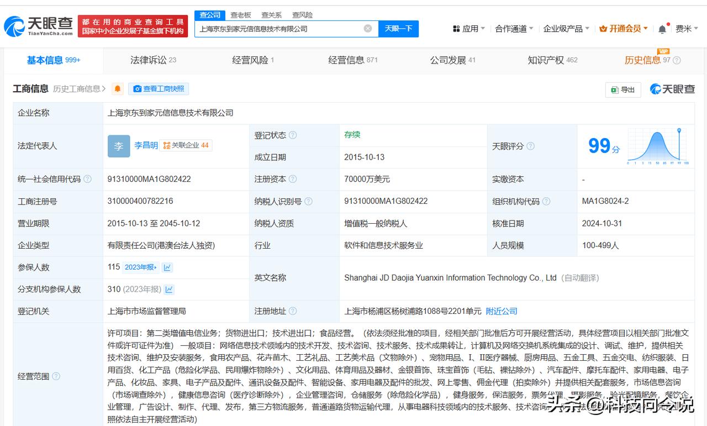Click help icon next to 经营范围
The image size is (707, 426).
tap(56, 376)
